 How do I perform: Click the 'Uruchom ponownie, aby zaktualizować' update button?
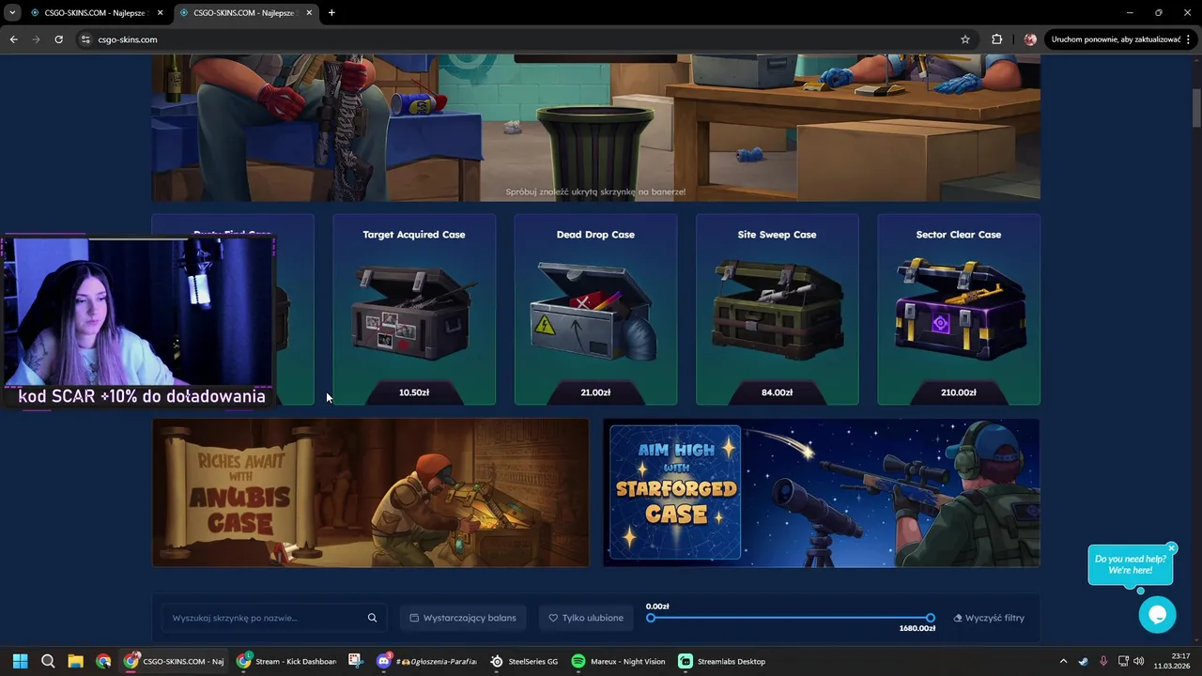pyautogui.click(x=1120, y=39)
